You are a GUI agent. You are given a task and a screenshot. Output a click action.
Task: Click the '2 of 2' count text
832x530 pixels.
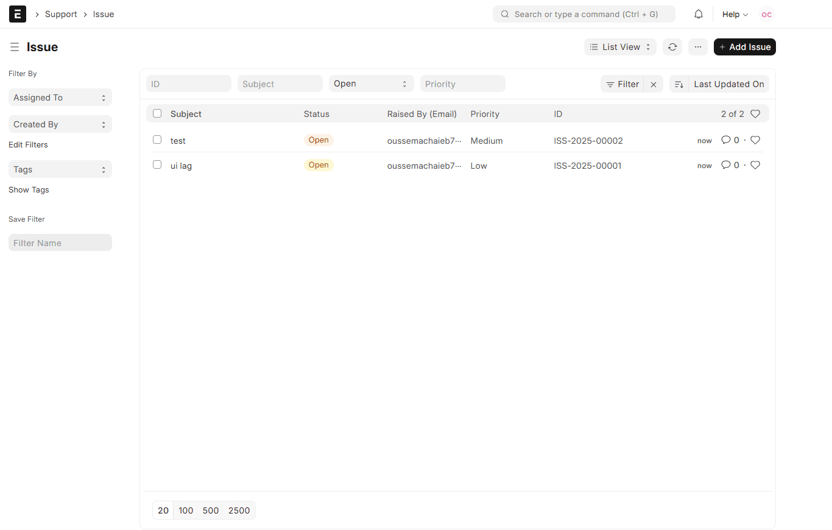click(733, 114)
